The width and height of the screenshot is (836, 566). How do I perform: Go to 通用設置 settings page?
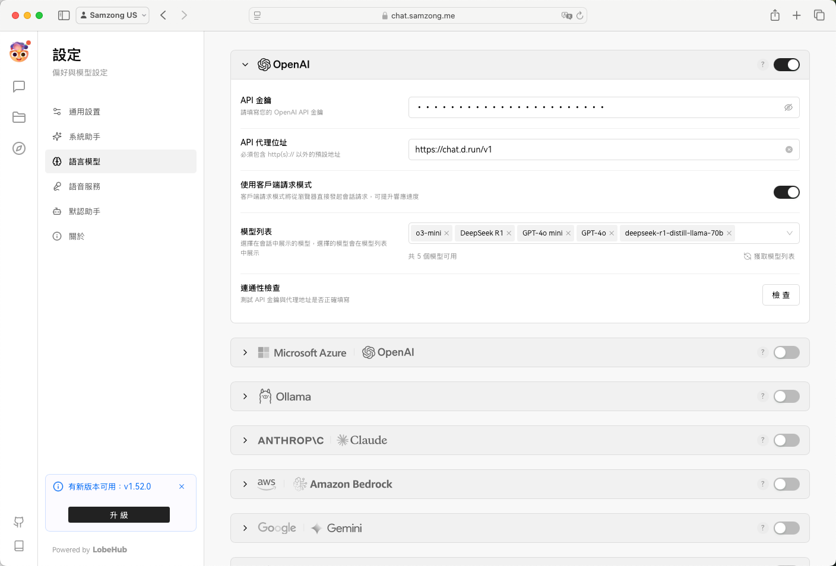(x=84, y=112)
